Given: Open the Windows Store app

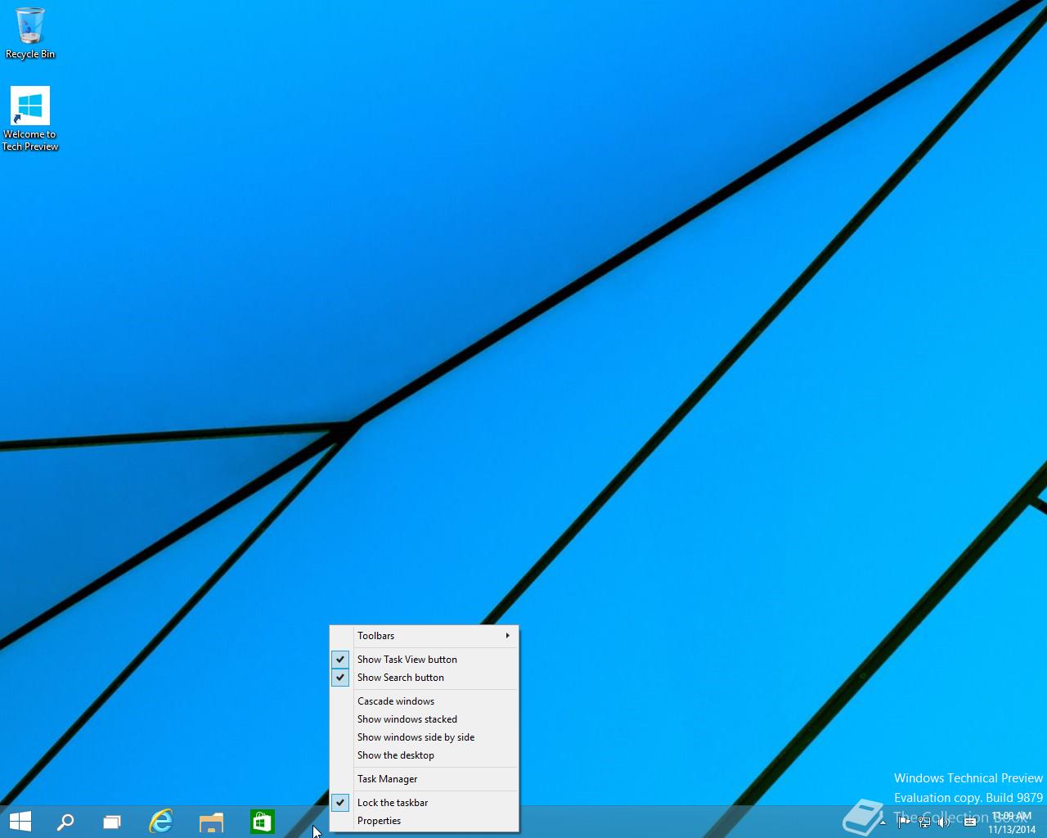Looking at the screenshot, I should [x=262, y=822].
